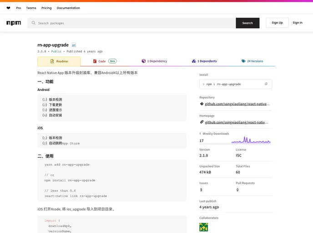Click the heart icon in top nav
The height and width of the screenshot is (233, 313).
[8, 8]
